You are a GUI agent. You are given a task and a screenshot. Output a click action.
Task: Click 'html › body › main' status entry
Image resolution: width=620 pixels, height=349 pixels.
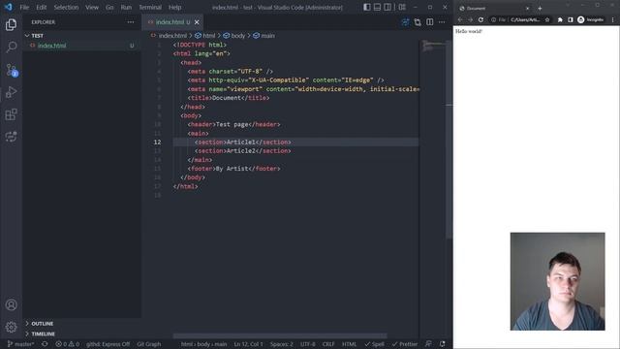204,344
